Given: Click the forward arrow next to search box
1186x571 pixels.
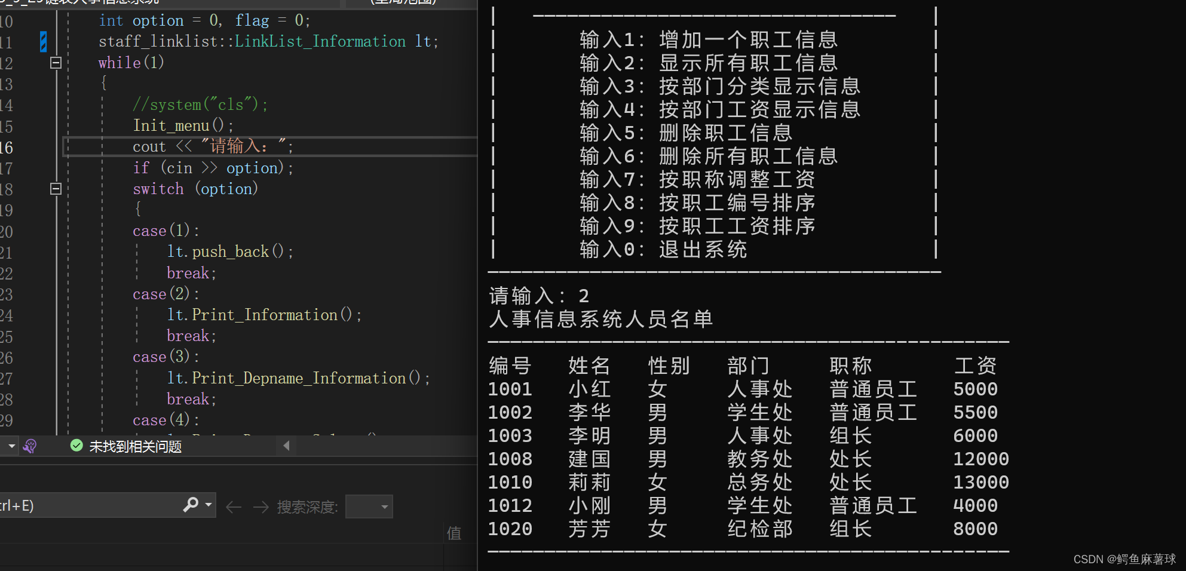Looking at the screenshot, I should point(261,507).
